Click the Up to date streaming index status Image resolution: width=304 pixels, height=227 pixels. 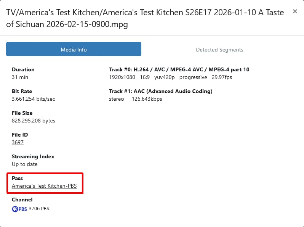point(25,164)
